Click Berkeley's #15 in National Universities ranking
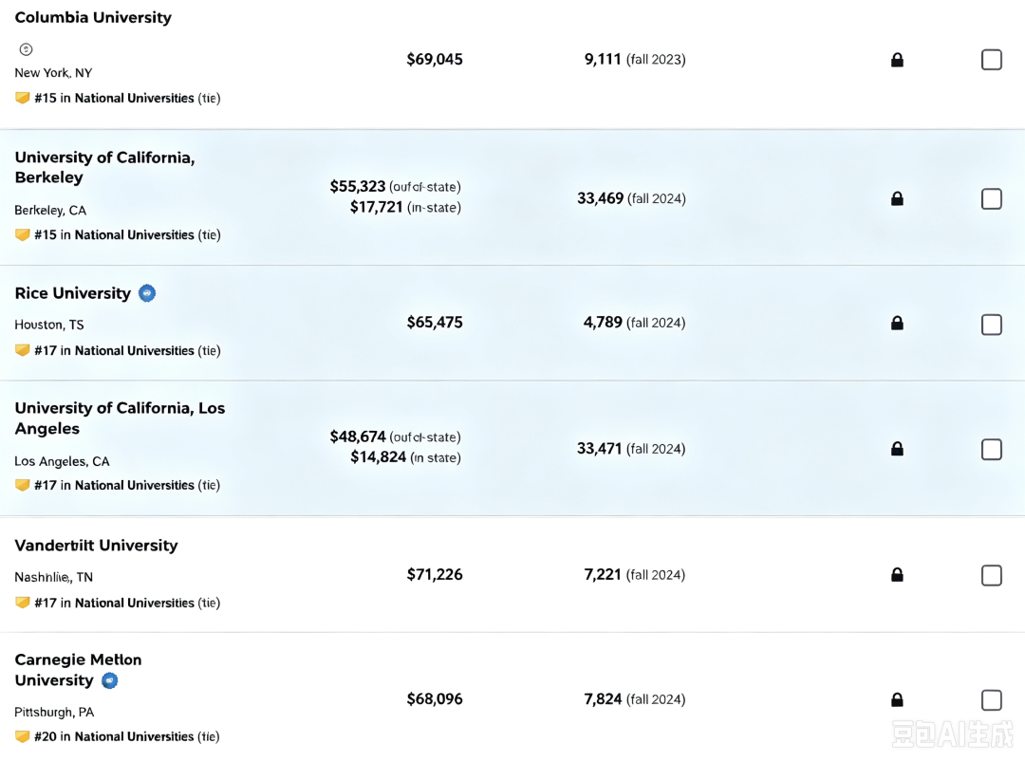1025x762 pixels. click(x=127, y=234)
